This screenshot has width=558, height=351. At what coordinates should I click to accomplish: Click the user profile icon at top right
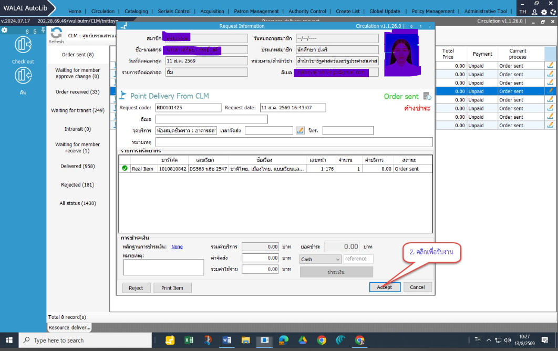coord(534,12)
